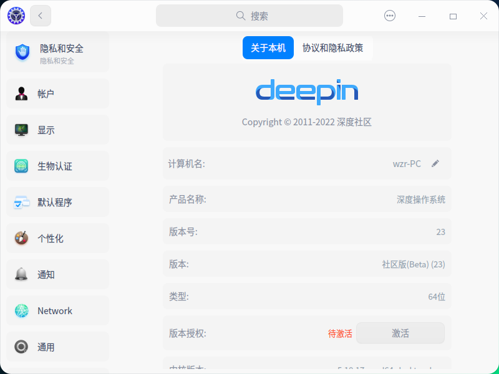Select the Network sidebar icon

(x=21, y=310)
